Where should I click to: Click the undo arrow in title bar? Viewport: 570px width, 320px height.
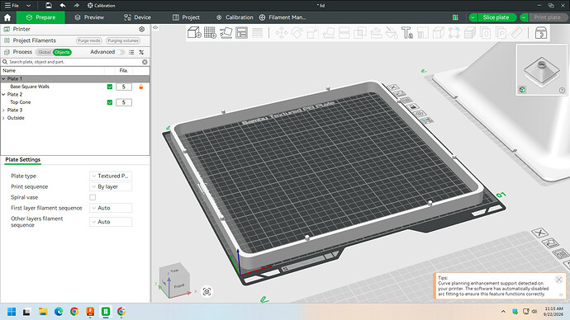[x=63, y=6]
